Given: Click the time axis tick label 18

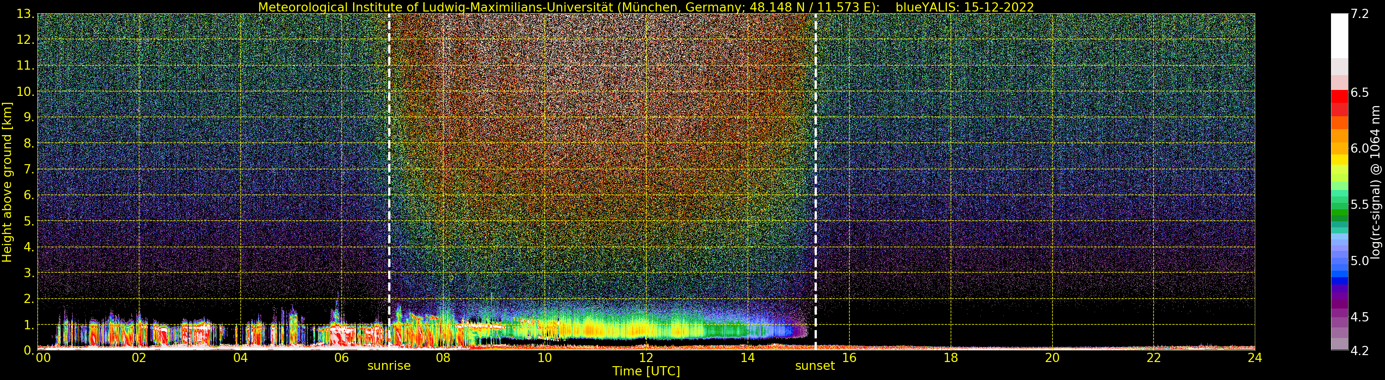Looking at the screenshot, I should (951, 358).
